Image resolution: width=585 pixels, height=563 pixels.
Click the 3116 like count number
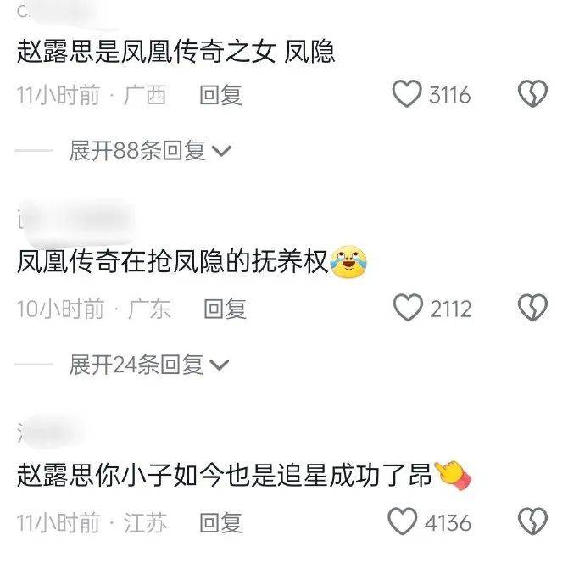click(449, 95)
